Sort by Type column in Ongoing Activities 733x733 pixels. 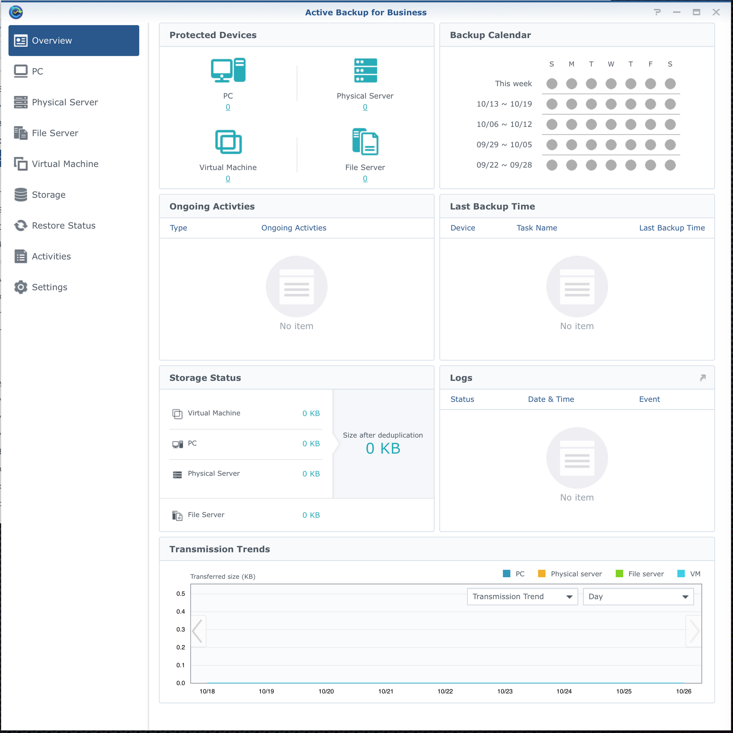pos(178,228)
